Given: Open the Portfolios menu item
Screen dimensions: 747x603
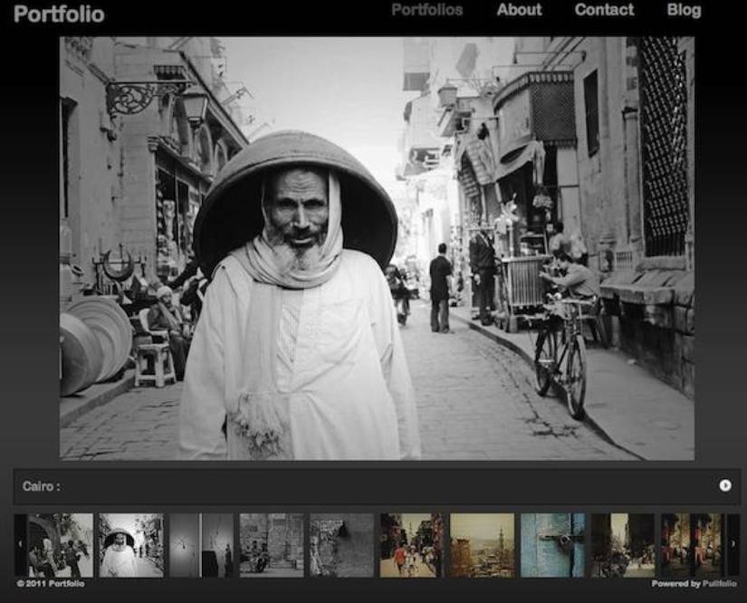Looking at the screenshot, I should [x=426, y=10].
